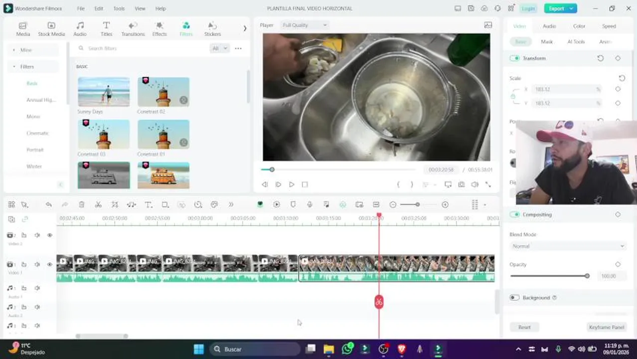Zoom in the timeline with plus icon
This screenshot has width=637, height=359.
point(445,204)
